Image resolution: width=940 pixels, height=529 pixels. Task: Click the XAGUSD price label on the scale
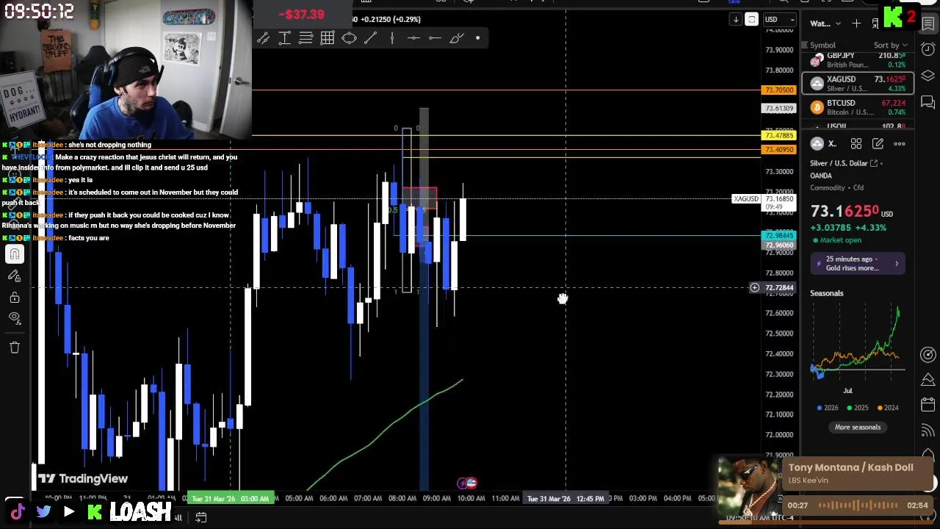click(x=746, y=199)
